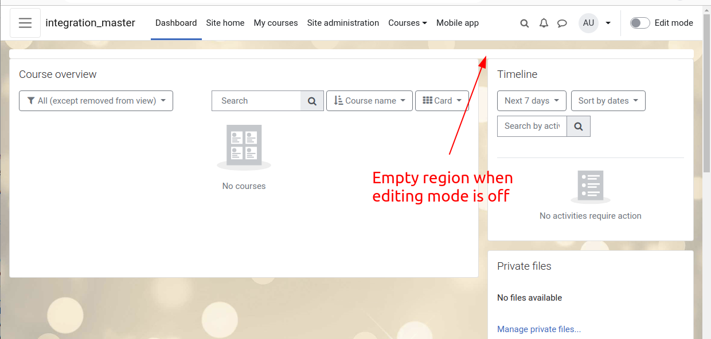Open the All (except removed from view) filter
711x339 pixels.
96,101
